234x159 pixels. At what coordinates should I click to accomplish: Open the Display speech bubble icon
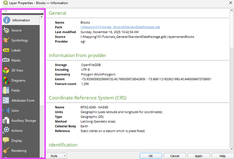coord(6,140)
